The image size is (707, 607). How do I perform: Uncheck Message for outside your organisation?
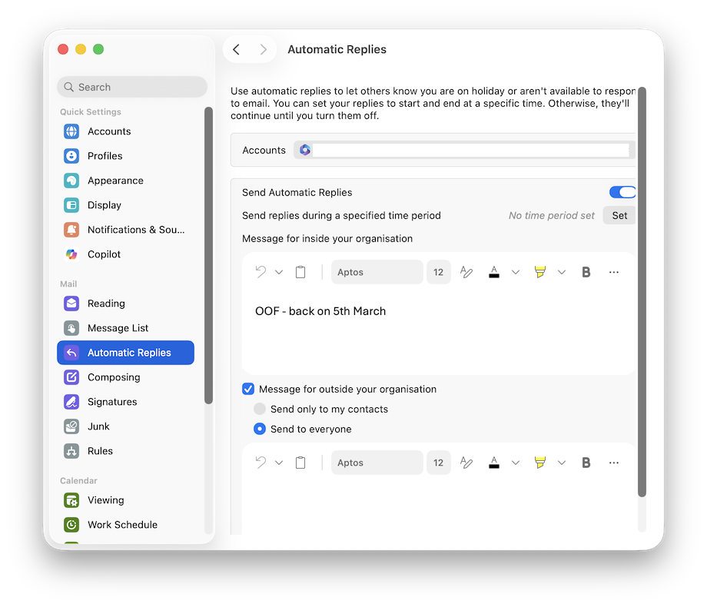pyautogui.click(x=247, y=389)
